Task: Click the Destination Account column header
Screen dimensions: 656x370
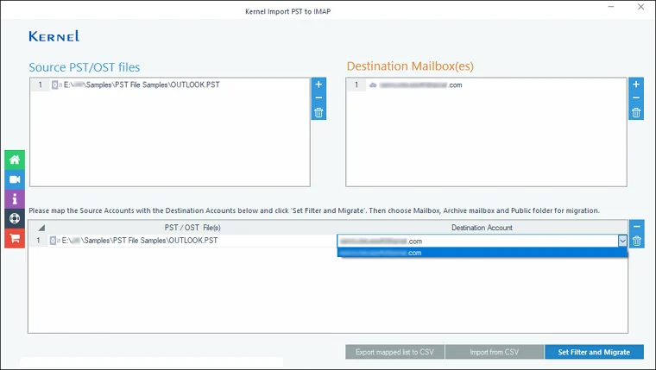Action: 482,228
